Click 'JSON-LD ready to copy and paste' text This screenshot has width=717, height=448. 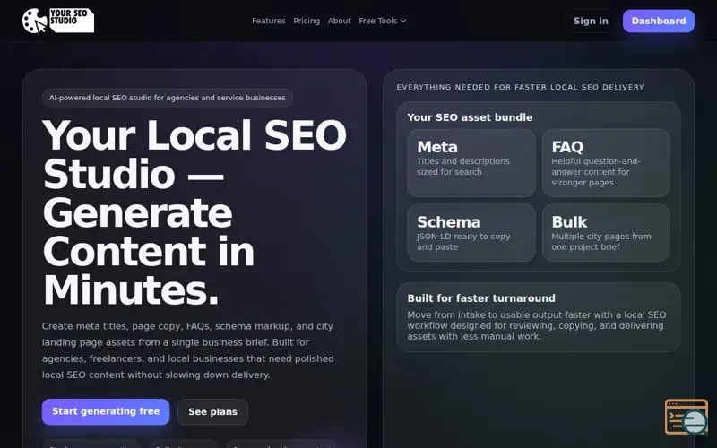point(463,241)
